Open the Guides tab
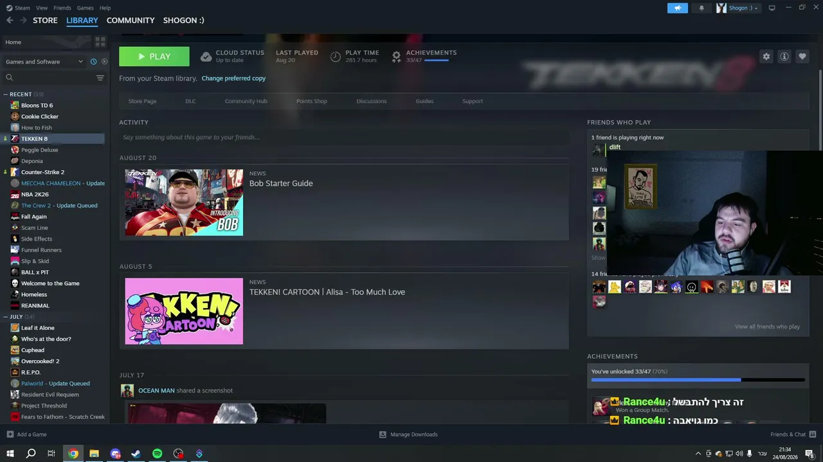823x462 pixels. click(424, 101)
